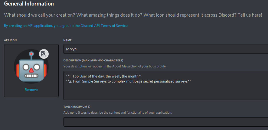
Task: Click the upload image icon on the avatar
Action: [x=44, y=54]
